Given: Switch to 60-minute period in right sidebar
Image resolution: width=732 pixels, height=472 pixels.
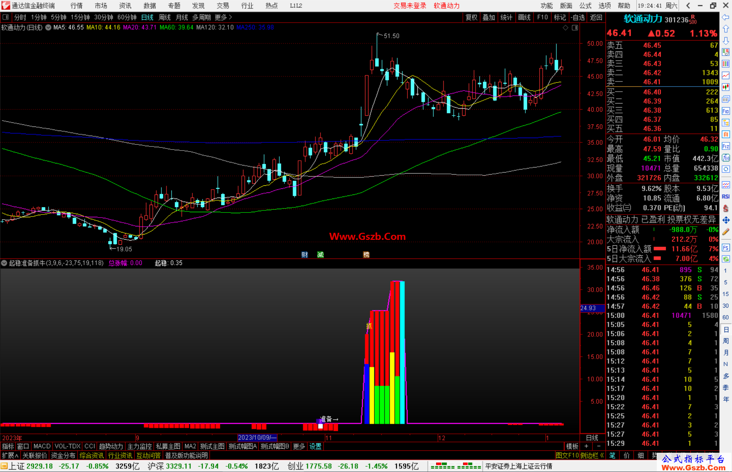Looking at the screenshot, I should click(x=725, y=317).
